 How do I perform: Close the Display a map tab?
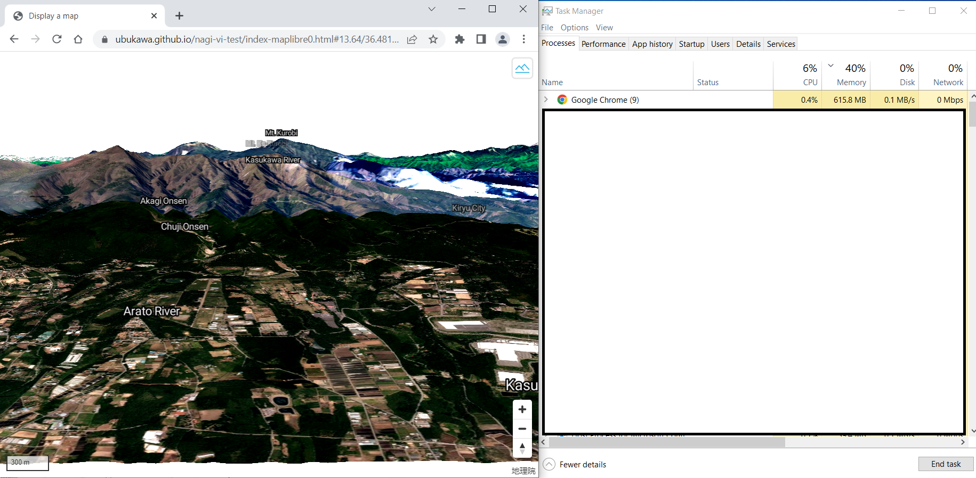coord(154,16)
